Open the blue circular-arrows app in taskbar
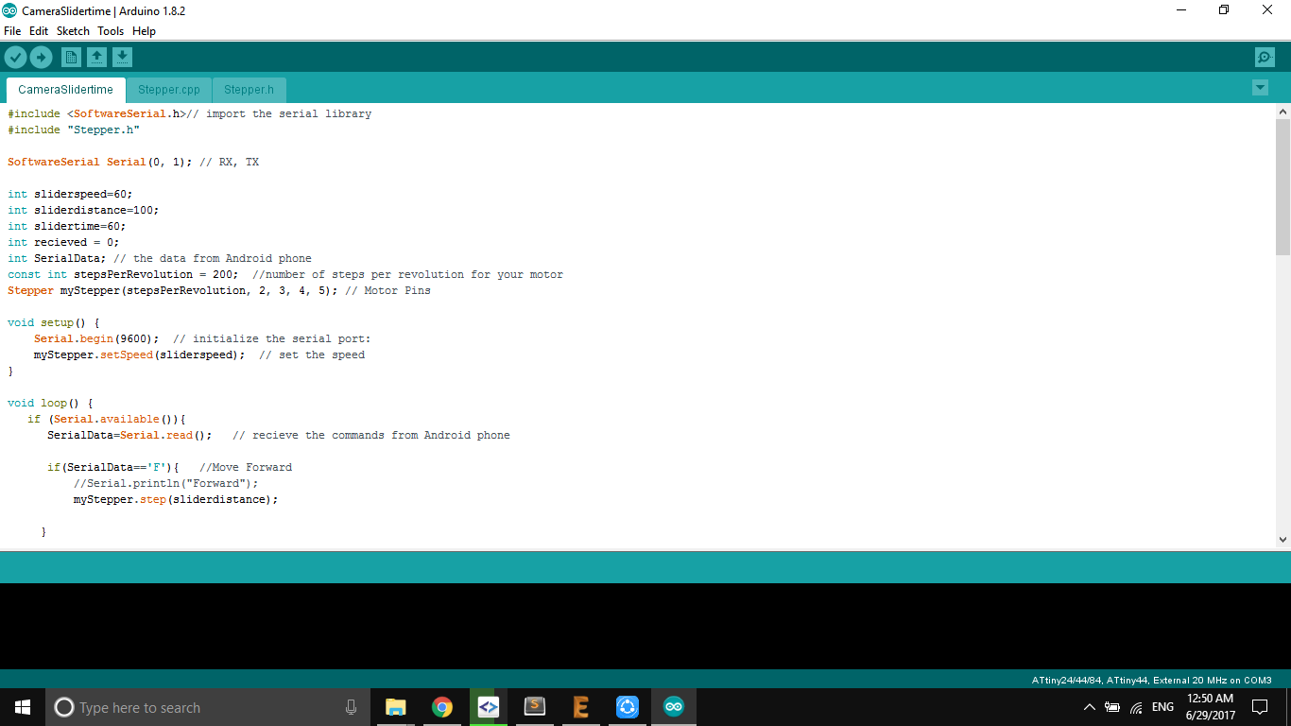This screenshot has width=1291, height=726. click(x=627, y=707)
